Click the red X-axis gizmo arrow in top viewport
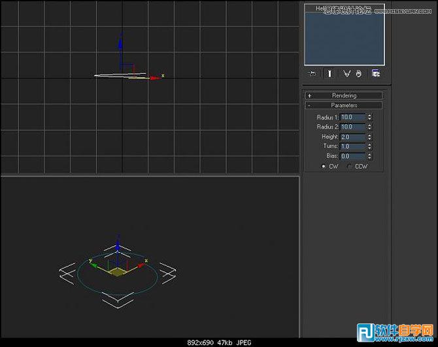The image size is (438, 347). pos(154,78)
